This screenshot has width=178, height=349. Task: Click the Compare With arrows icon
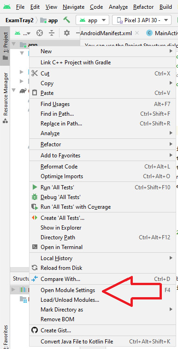35,279
